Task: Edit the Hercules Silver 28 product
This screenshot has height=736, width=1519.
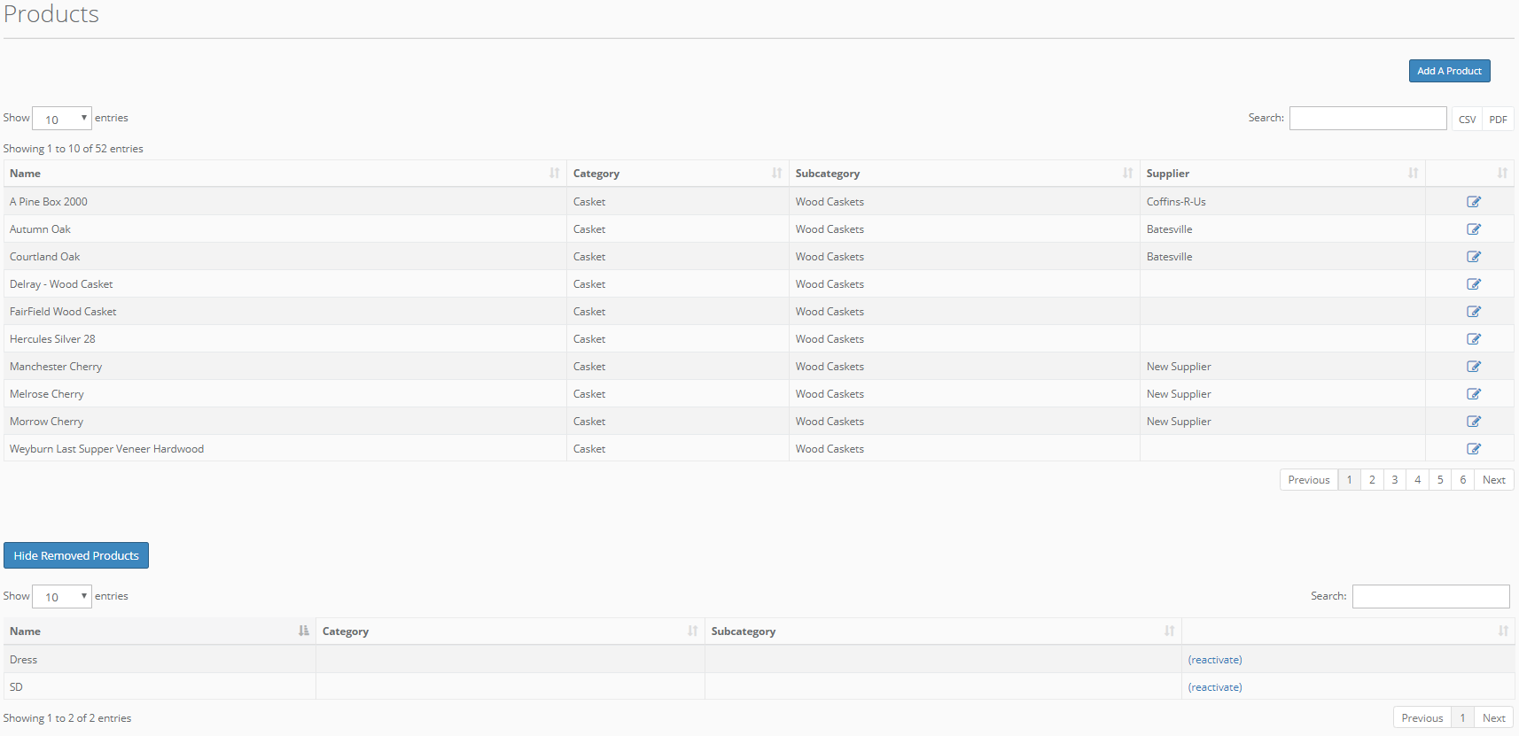Action: [x=1473, y=339]
